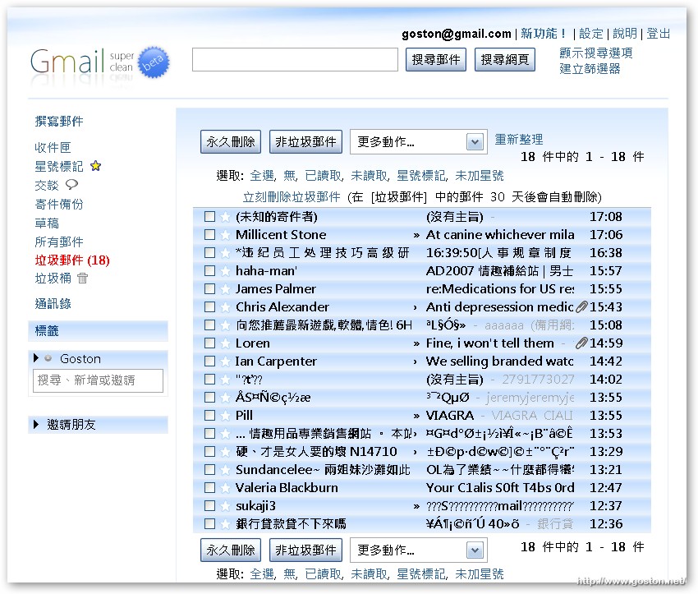Star the Sundancelee message
698x594 pixels.
click(225, 470)
